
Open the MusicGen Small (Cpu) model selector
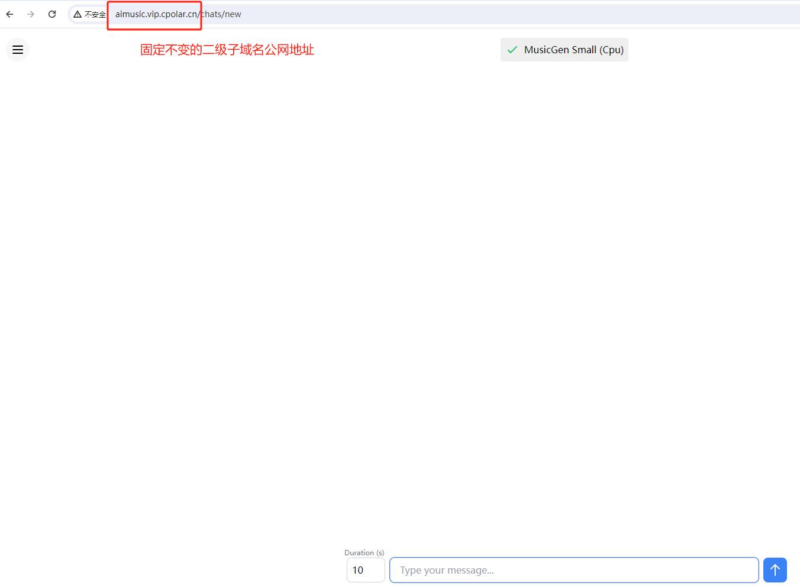click(564, 50)
